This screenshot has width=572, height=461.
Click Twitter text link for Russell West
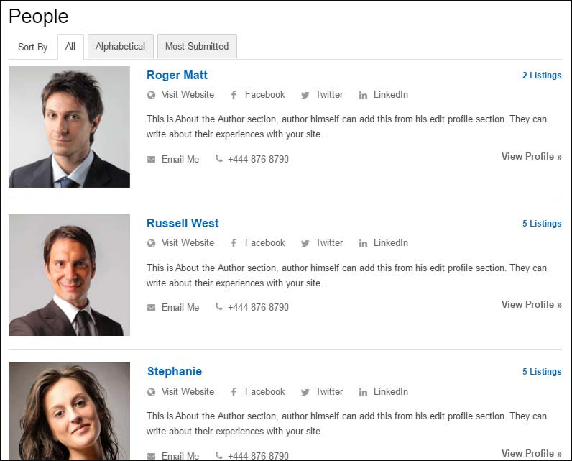pos(329,243)
